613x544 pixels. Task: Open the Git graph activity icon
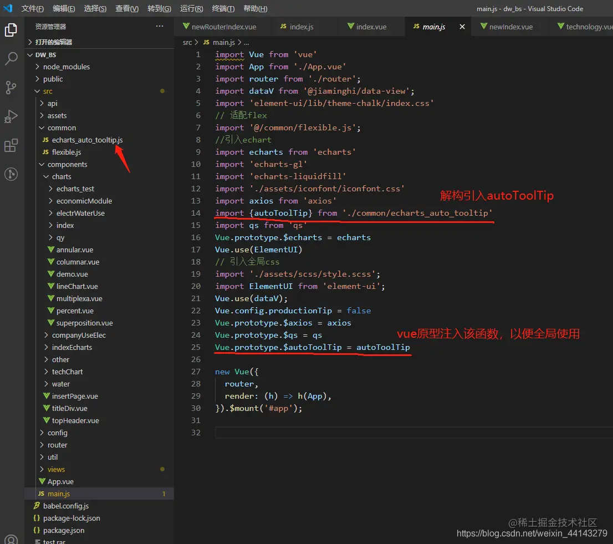click(x=11, y=174)
